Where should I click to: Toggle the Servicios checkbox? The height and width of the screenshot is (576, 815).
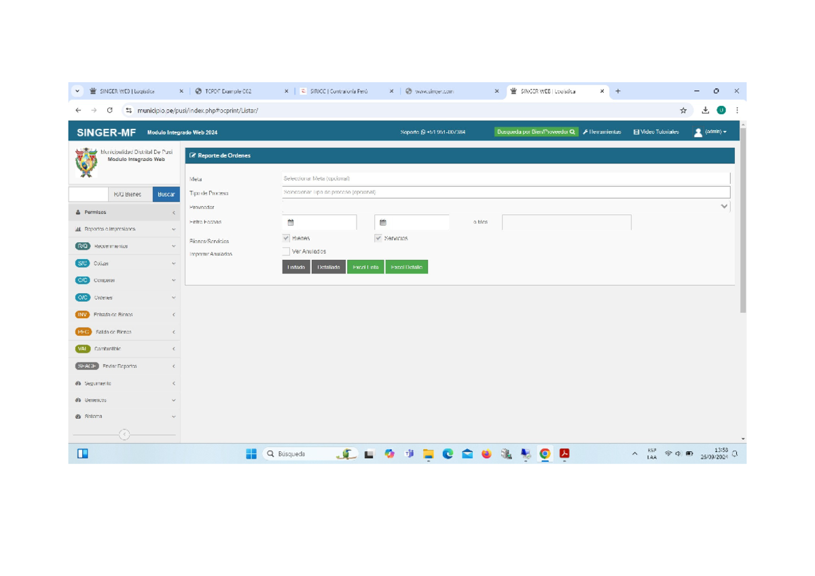click(378, 238)
